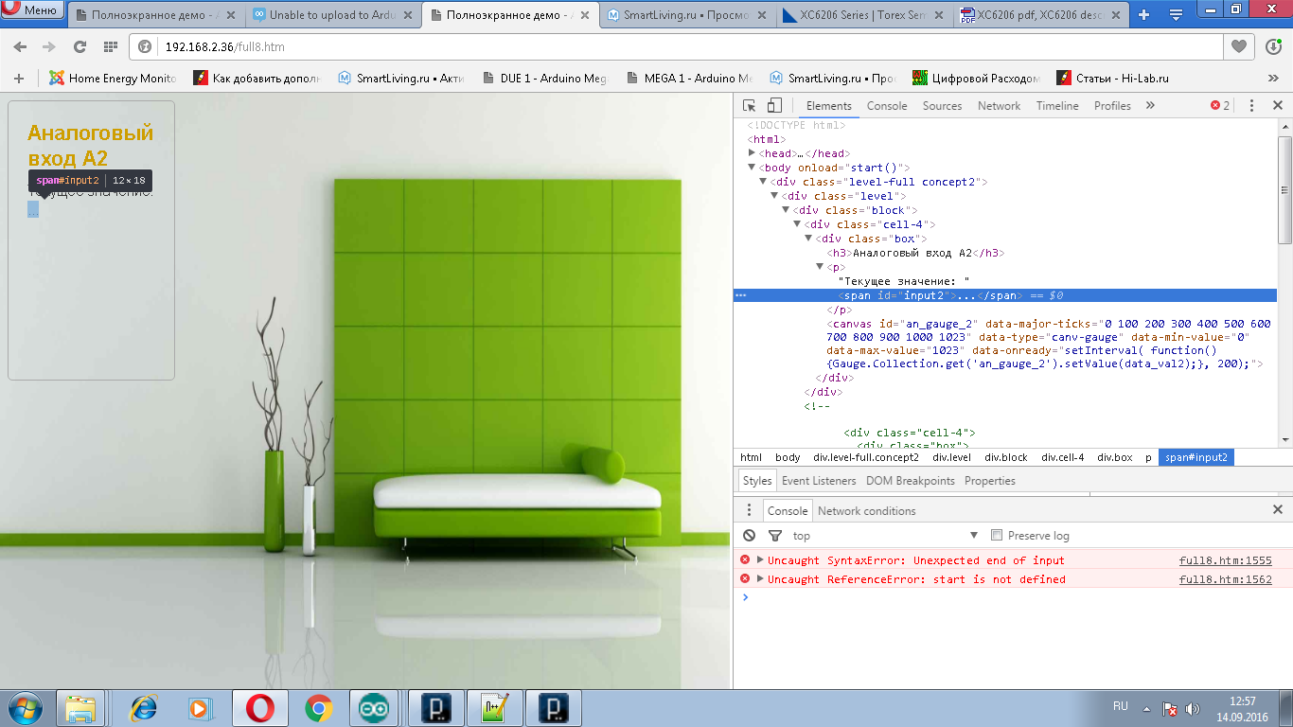Open the full8.htm:1555 source link
Viewport: 1293px width, 727px height.
pyautogui.click(x=1225, y=560)
